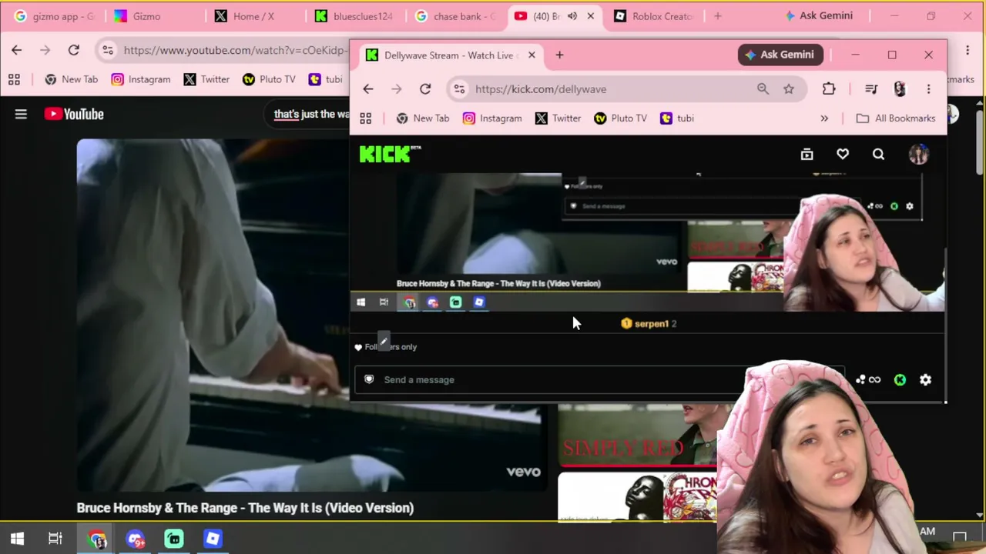
Task: View site information for youtube.com
Action: 107,50
